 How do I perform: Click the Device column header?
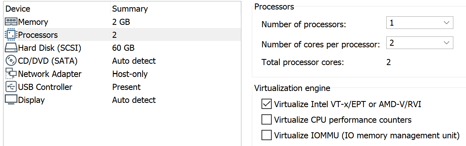click(x=18, y=9)
